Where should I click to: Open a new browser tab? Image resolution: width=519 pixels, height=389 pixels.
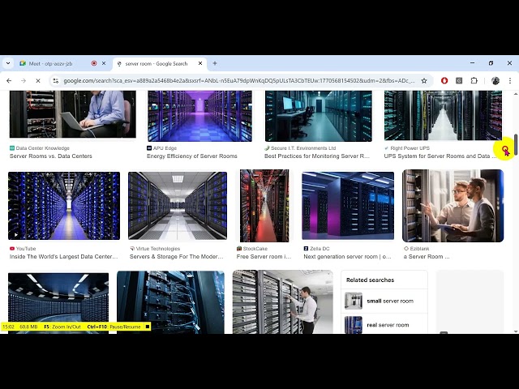pyautogui.click(x=215, y=63)
